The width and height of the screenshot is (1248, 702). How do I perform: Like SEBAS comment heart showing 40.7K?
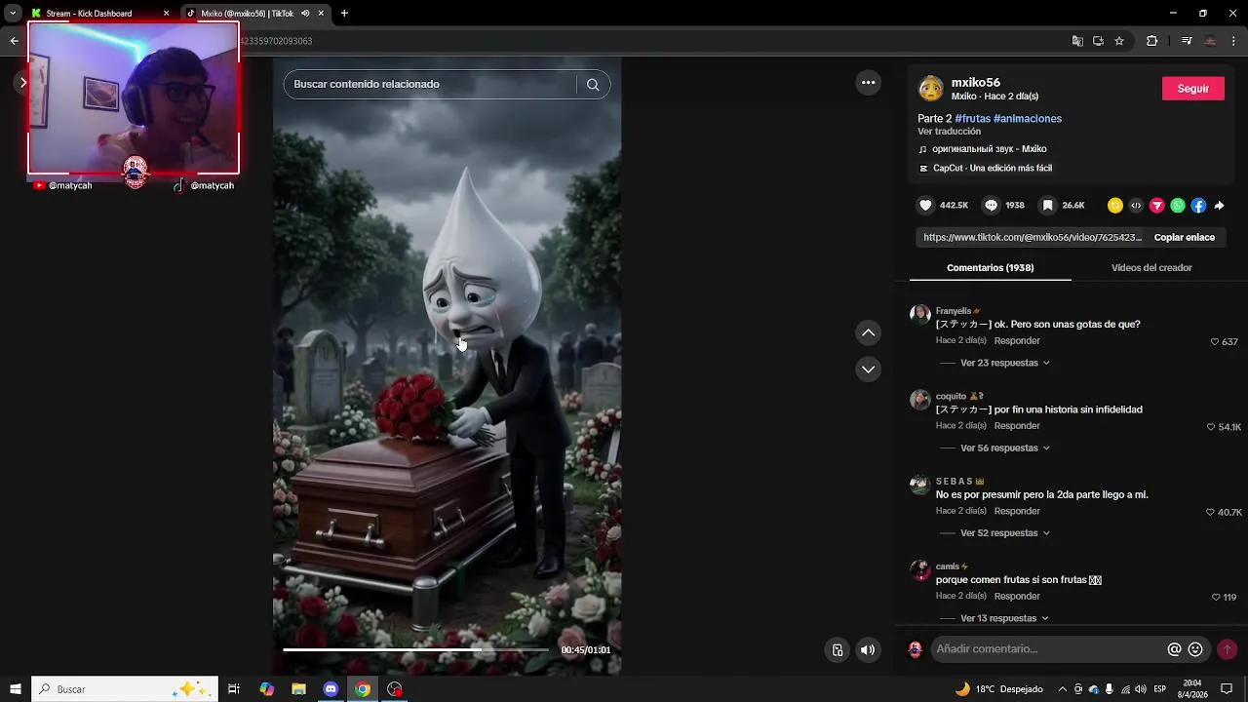tap(1210, 513)
